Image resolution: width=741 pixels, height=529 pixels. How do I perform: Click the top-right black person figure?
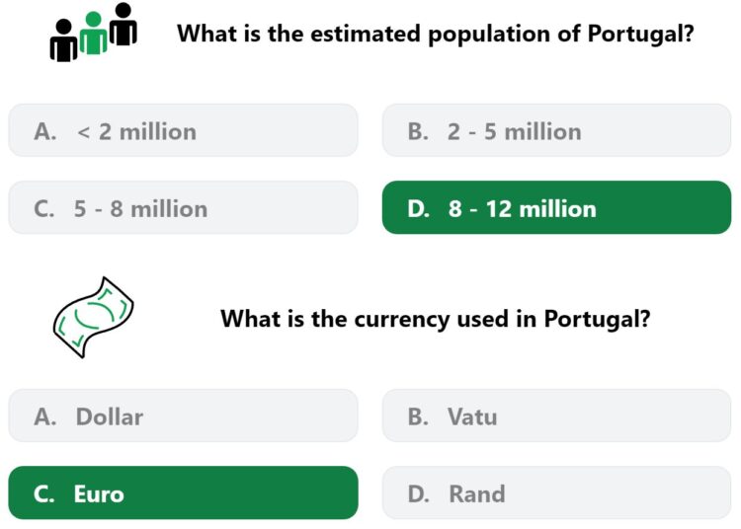click(123, 24)
